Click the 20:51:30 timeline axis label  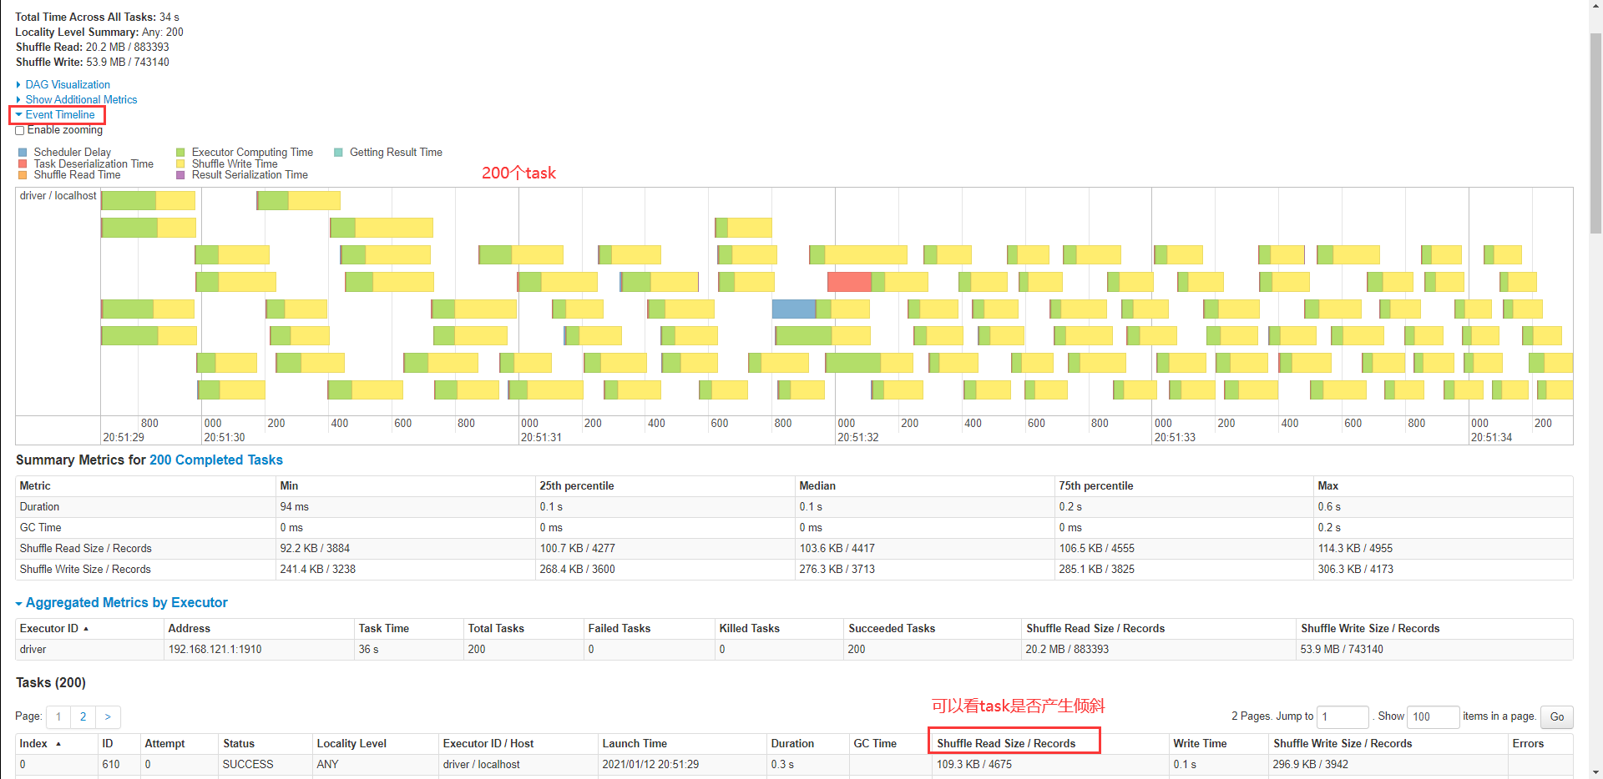tap(225, 437)
